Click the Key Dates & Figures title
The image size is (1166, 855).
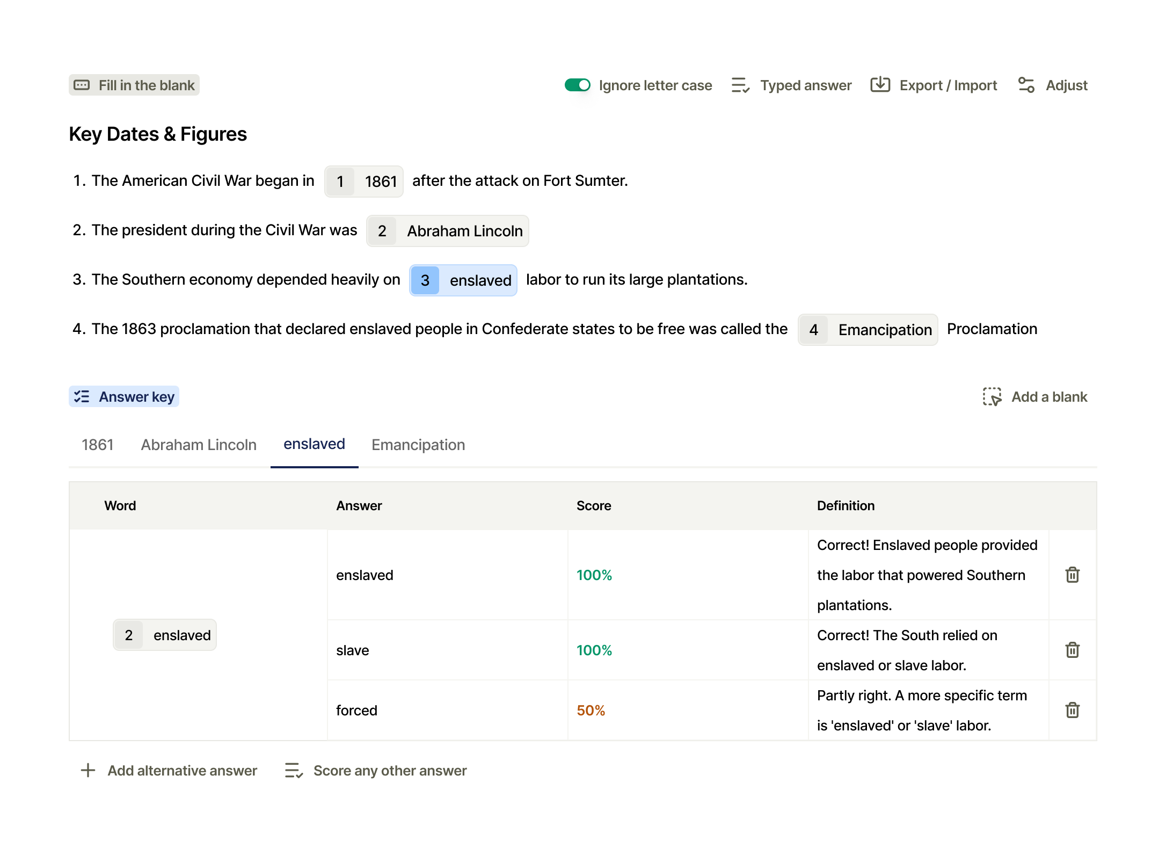click(158, 134)
